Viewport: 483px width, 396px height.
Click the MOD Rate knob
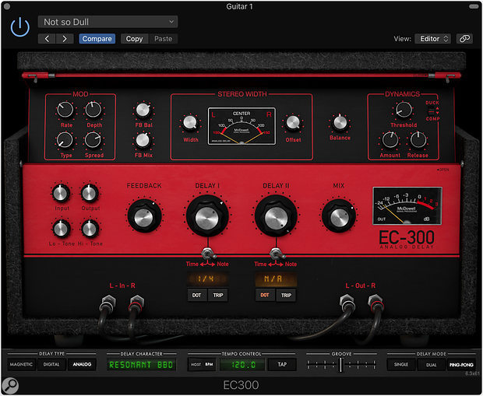pyautogui.click(x=65, y=110)
